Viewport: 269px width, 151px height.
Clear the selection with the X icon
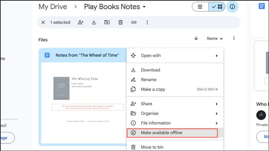tap(43, 22)
